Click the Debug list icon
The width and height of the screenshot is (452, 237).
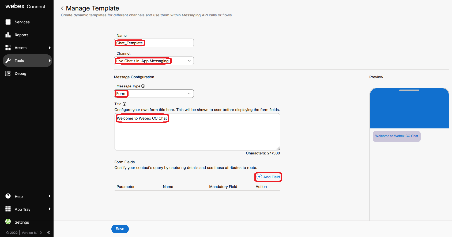(x=8, y=73)
